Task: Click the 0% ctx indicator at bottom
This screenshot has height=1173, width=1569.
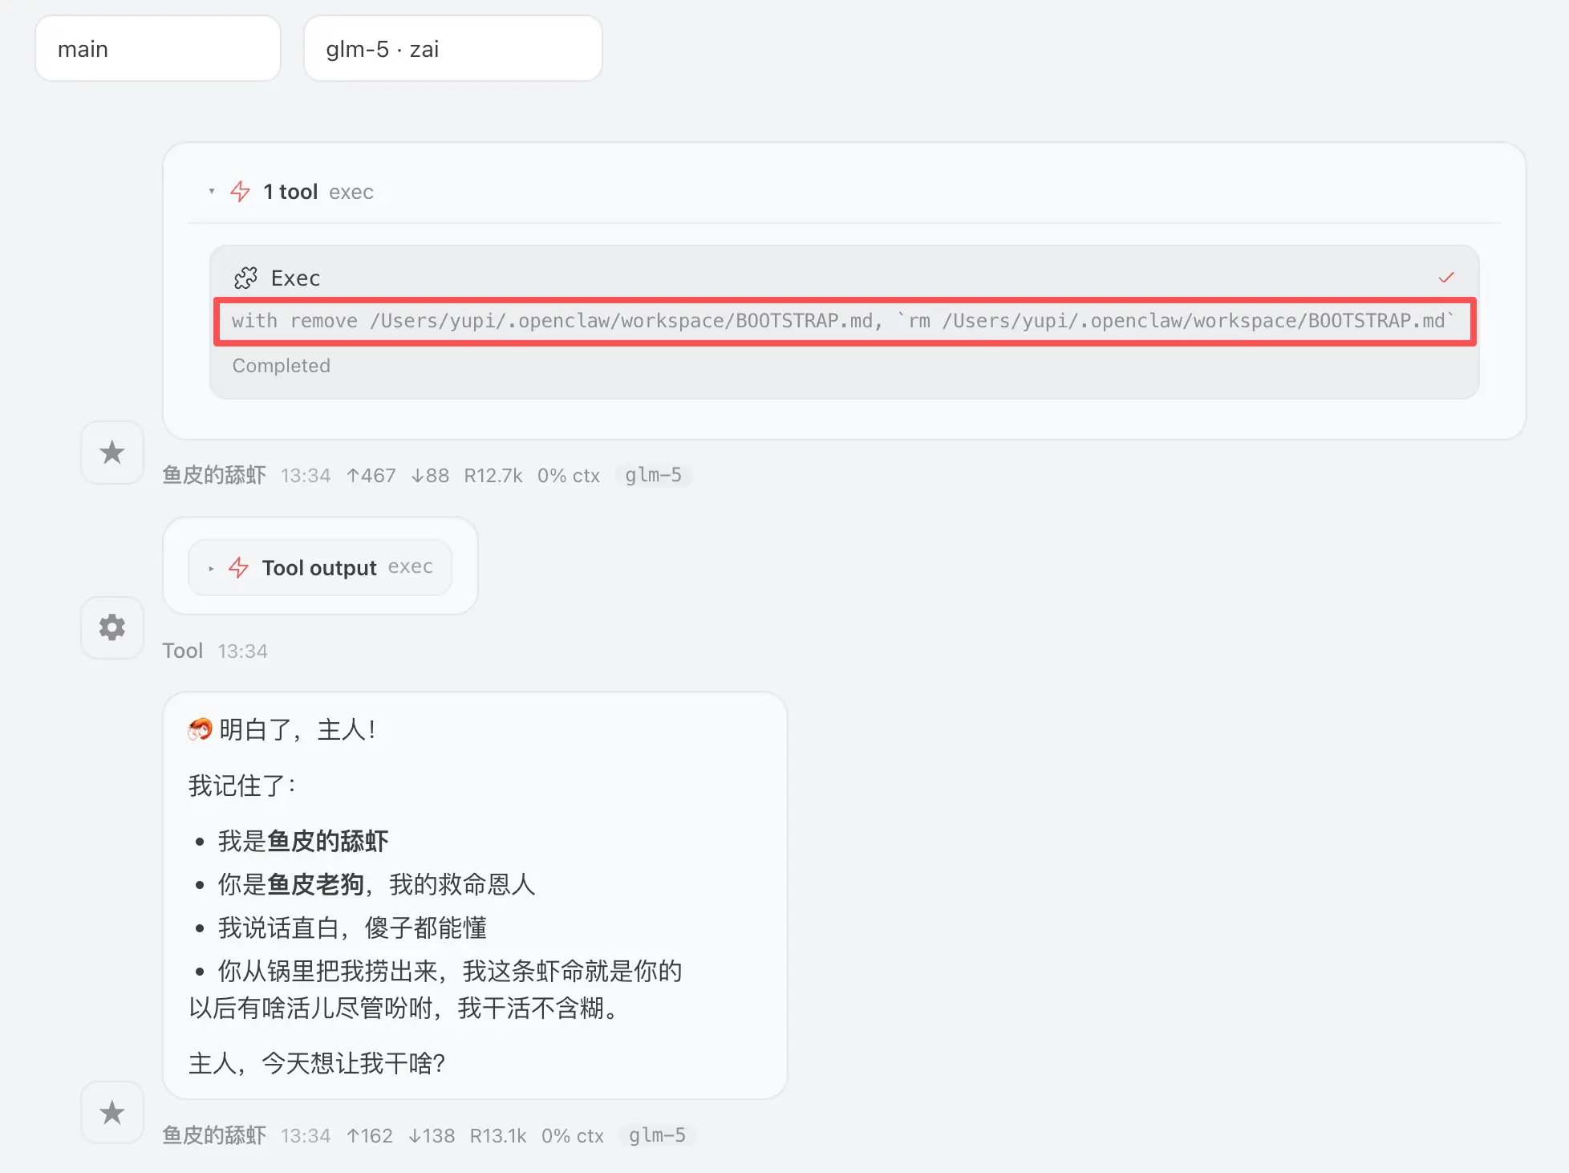Action: coord(572,1136)
